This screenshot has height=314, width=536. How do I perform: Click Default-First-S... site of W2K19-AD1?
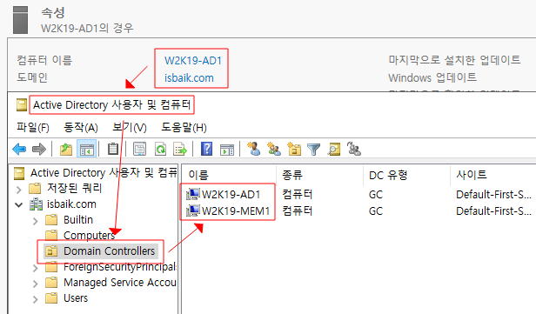pyautogui.click(x=493, y=195)
